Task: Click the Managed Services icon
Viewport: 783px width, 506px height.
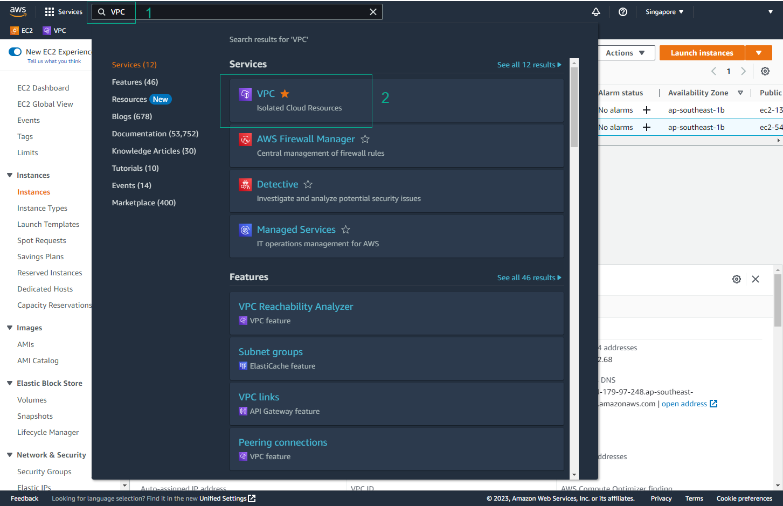Action: 245,230
